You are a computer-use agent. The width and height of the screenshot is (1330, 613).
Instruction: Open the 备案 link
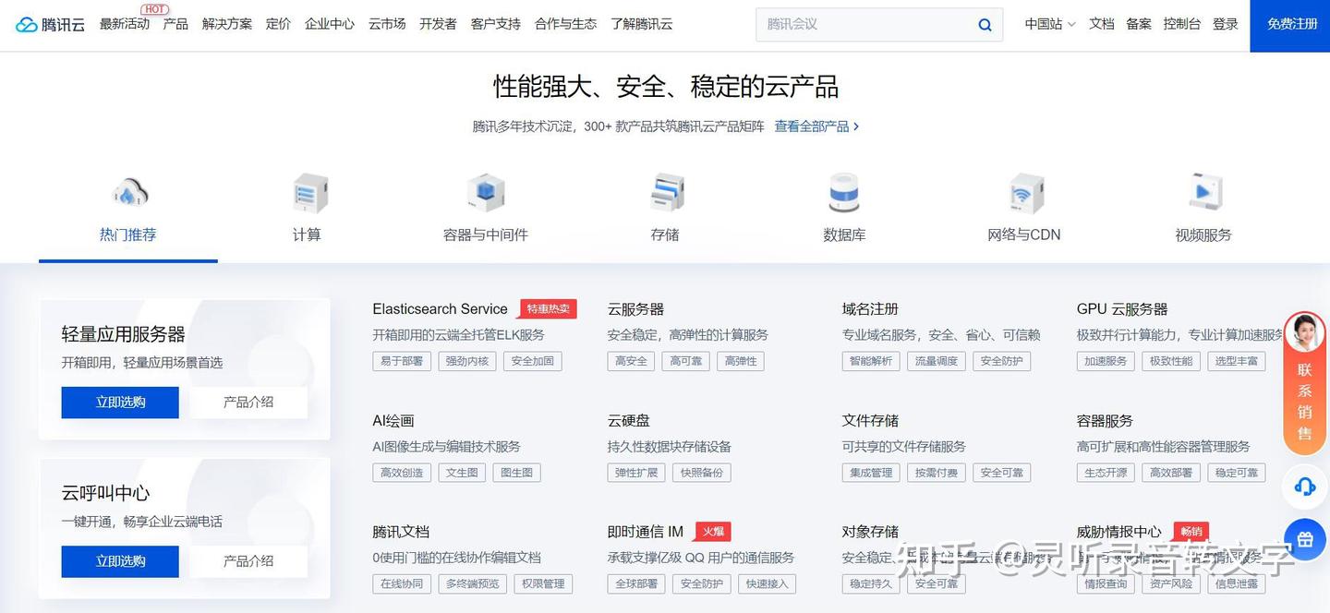1139,24
